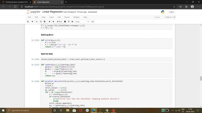
Task: Switch to Microsoft Edge in the taskbar
Action: (94, 110)
